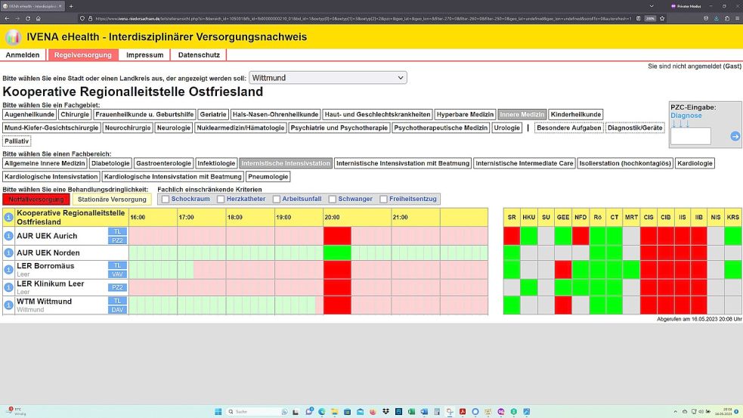Go to the Datenschutz tab

199,55
